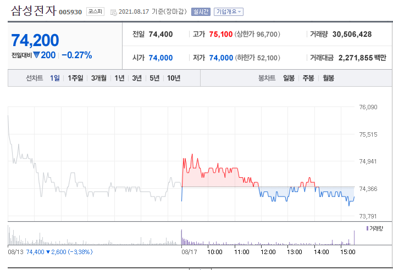Open the 기업개요 dropdown
The image size is (393, 270).
(228, 12)
